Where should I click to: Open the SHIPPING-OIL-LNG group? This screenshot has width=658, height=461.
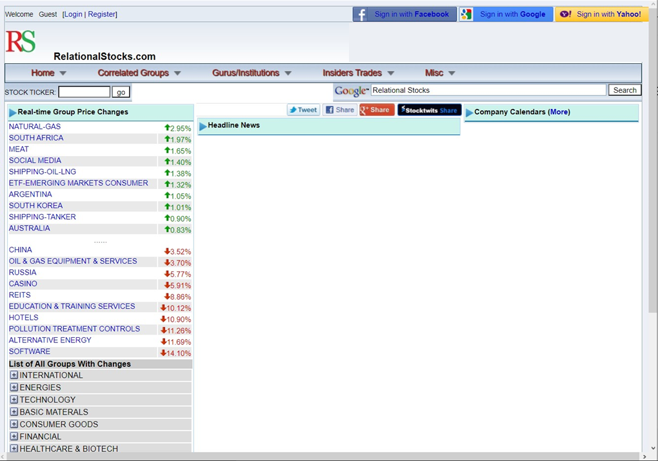click(x=43, y=172)
